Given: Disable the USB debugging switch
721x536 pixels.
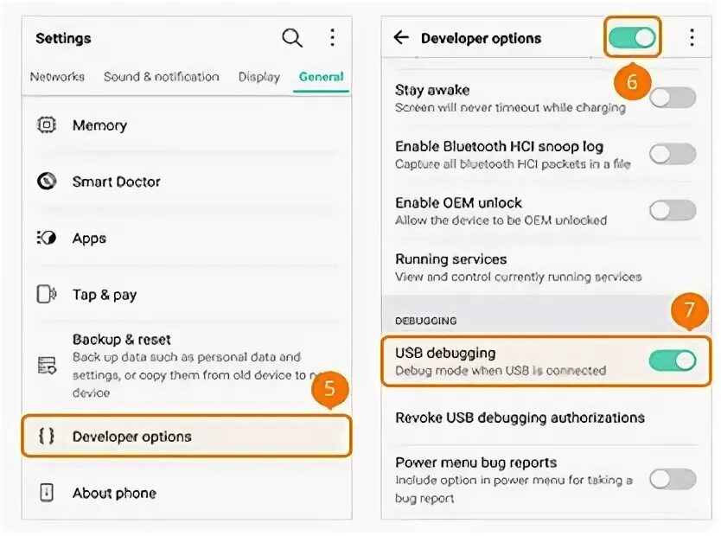Looking at the screenshot, I should coord(673,361).
